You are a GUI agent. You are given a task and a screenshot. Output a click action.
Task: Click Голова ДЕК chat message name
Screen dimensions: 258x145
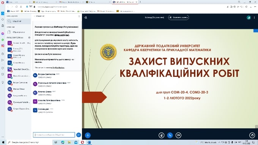tap(43, 109)
